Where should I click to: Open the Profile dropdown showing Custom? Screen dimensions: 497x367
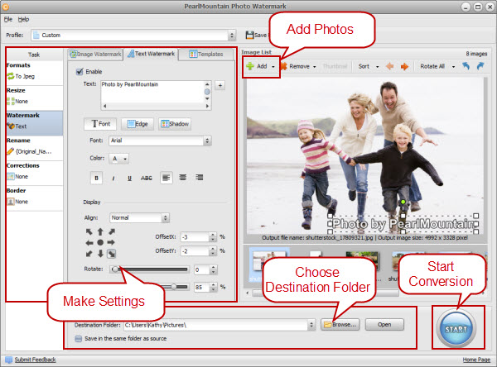click(x=133, y=36)
